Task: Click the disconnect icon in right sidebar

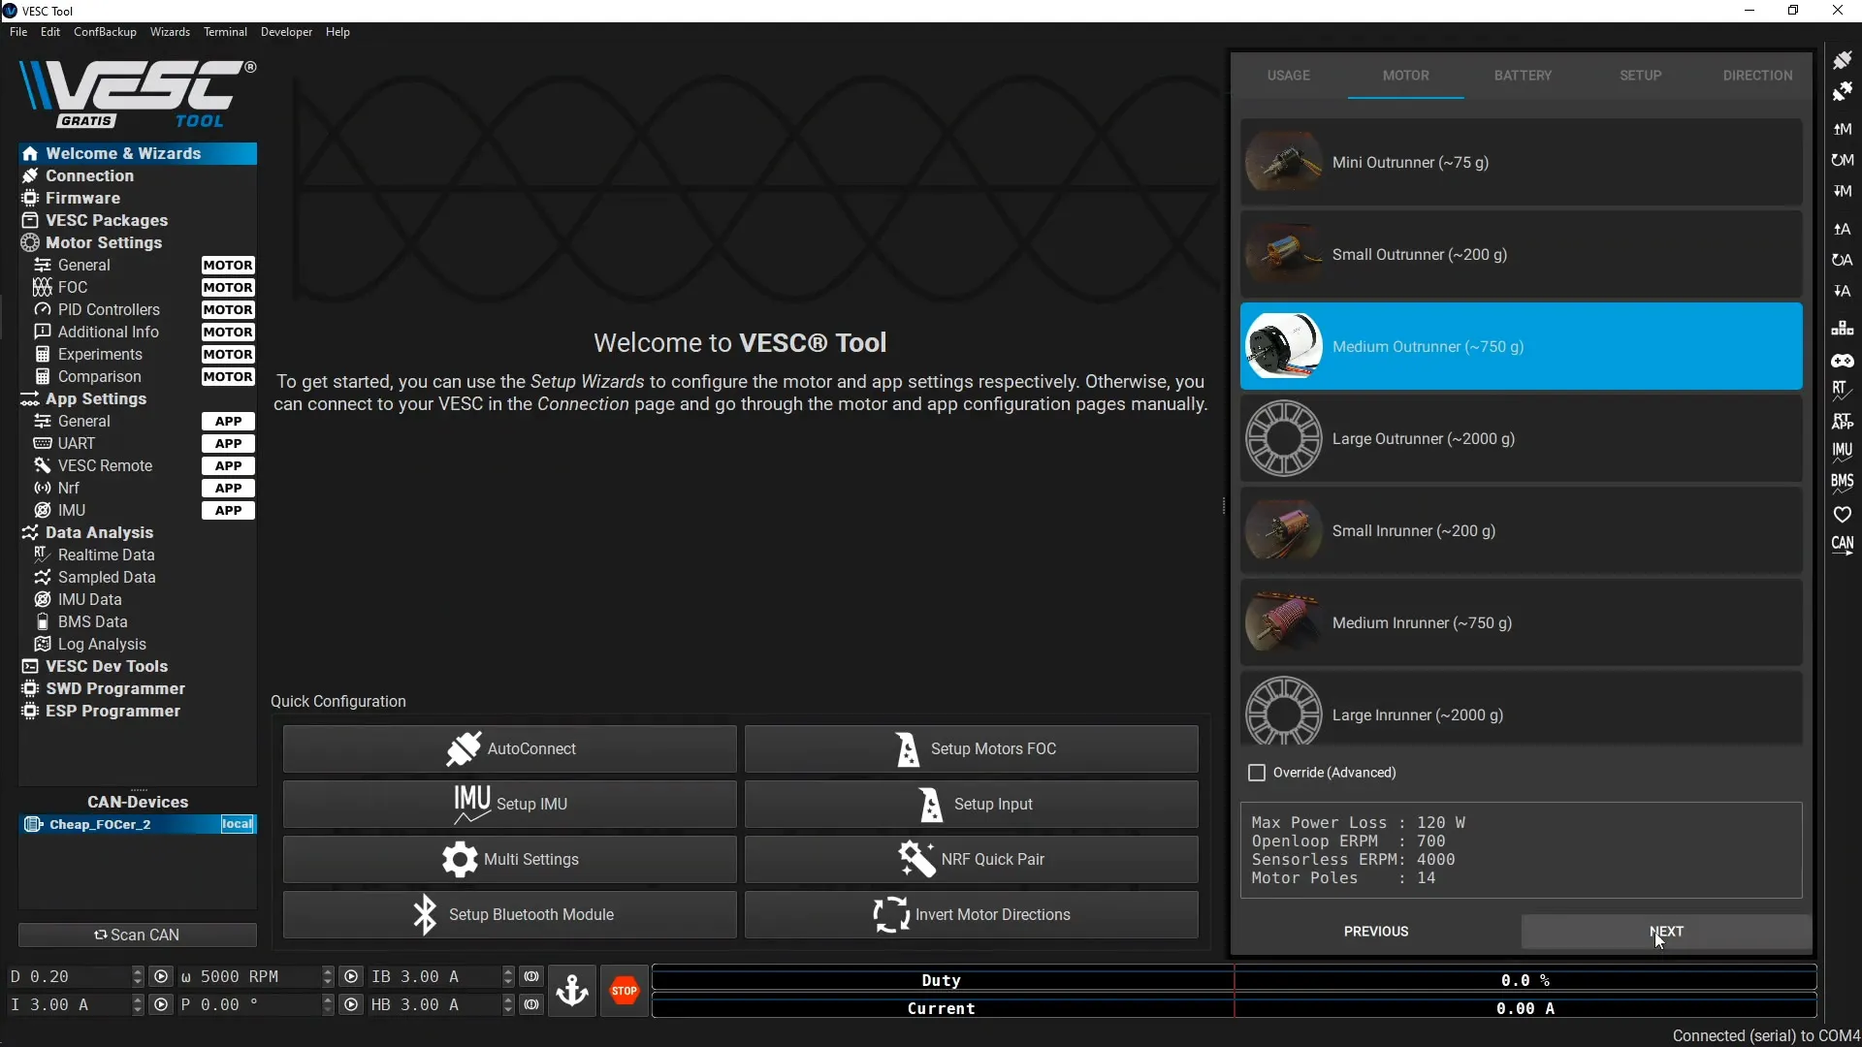Action: tap(1844, 90)
